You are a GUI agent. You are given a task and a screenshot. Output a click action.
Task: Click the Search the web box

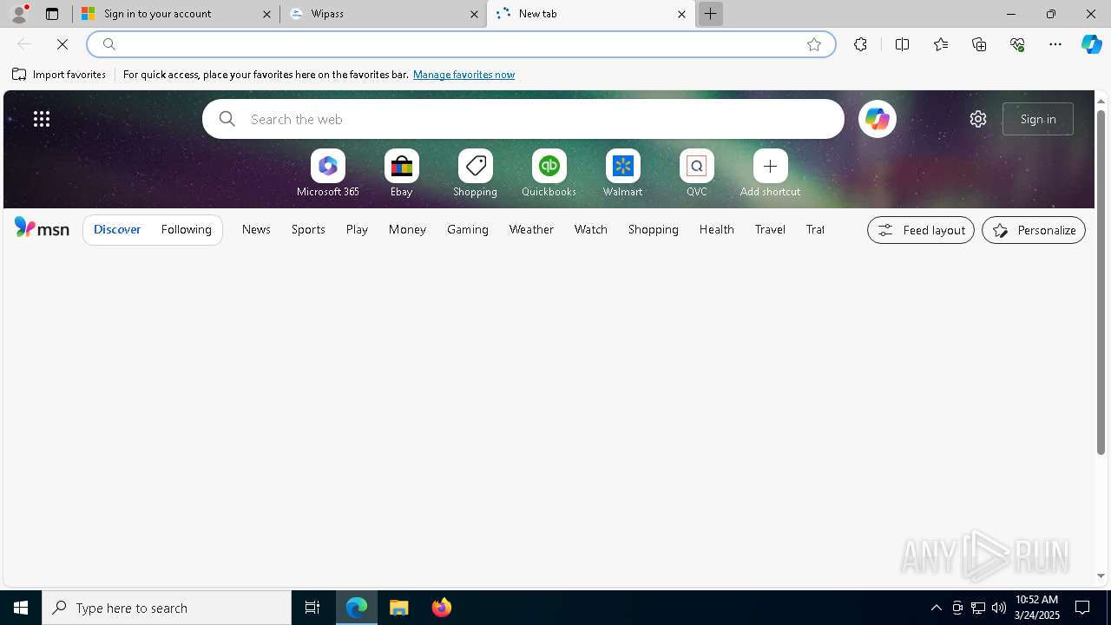pyautogui.click(x=523, y=119)
